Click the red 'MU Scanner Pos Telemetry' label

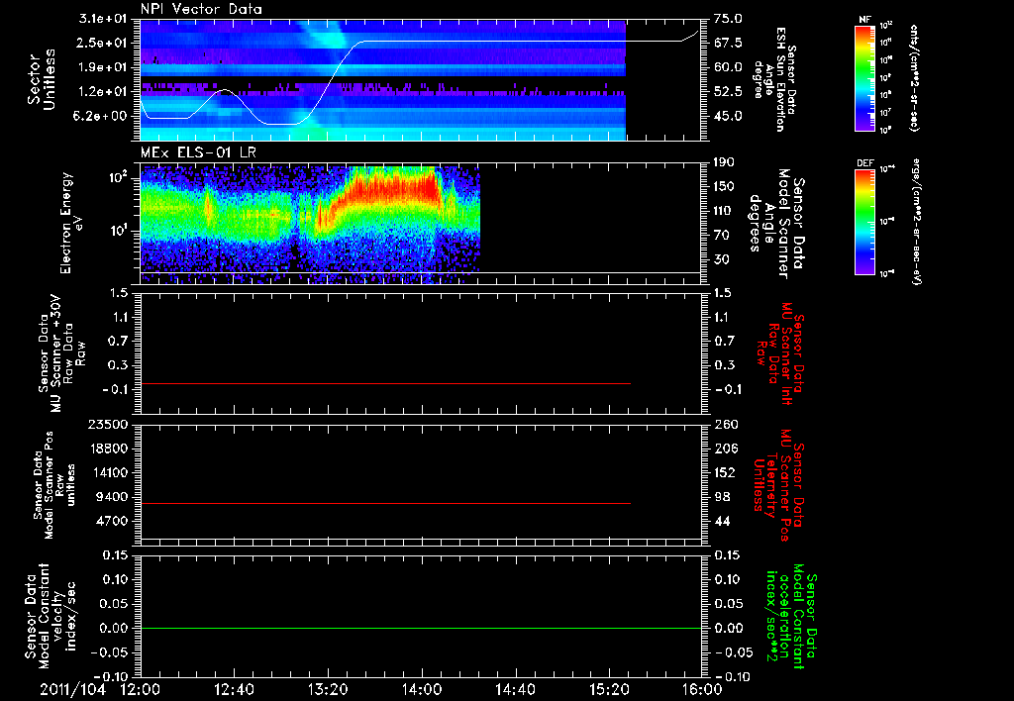coord(778,485)
